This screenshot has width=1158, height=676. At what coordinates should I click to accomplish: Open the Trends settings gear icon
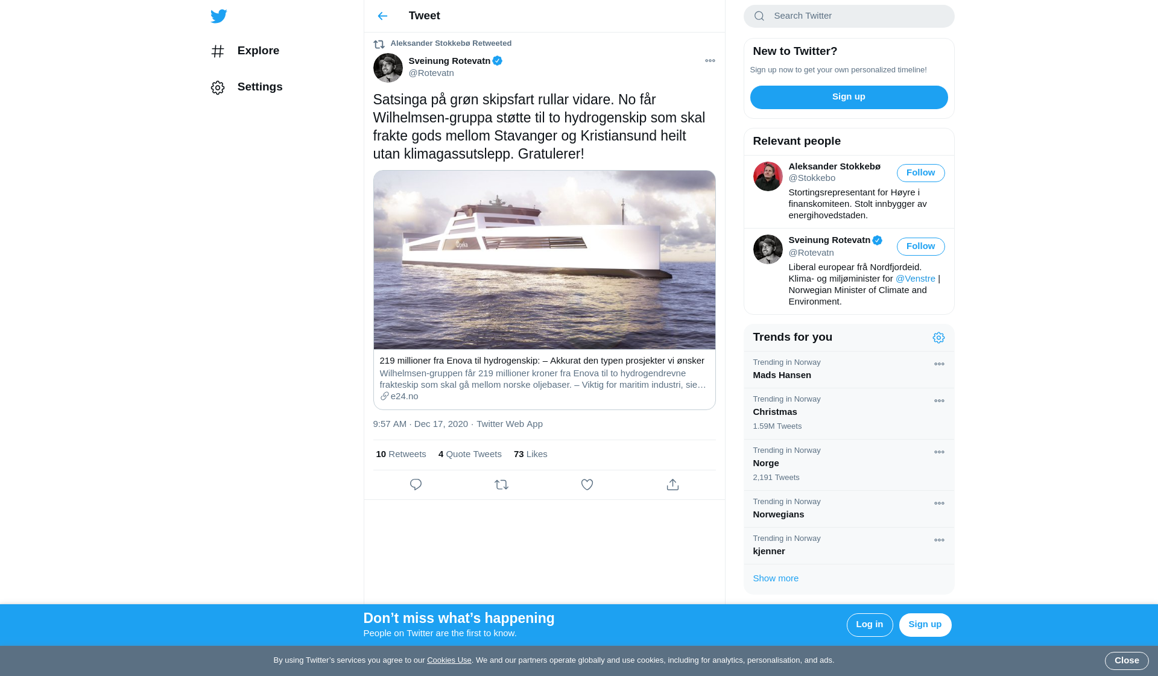tap(938, 338)
